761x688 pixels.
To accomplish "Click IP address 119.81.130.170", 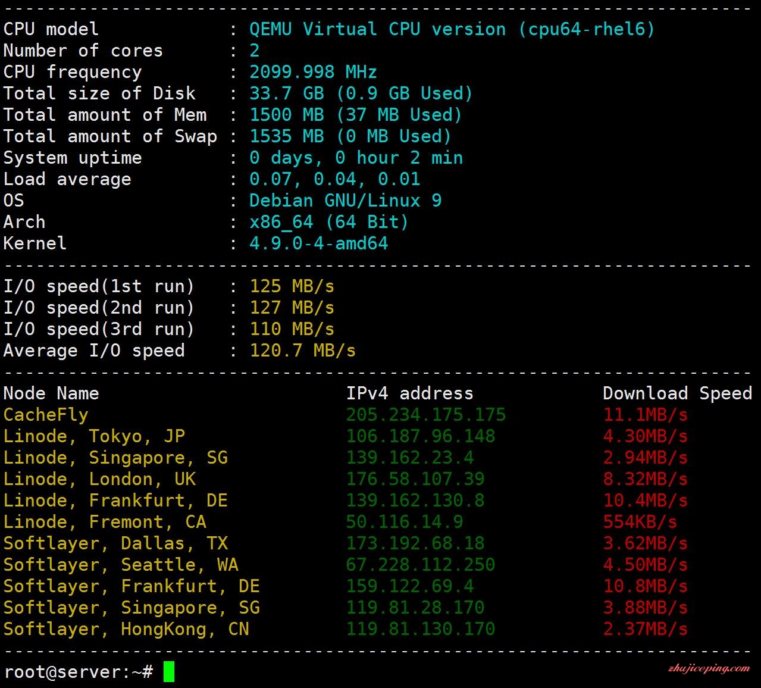I will [421, 628].
